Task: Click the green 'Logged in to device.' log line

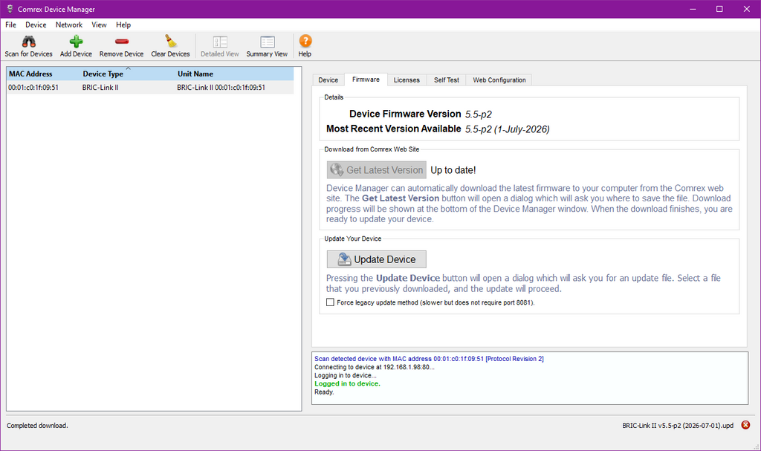Action: [x=348, y=383]
